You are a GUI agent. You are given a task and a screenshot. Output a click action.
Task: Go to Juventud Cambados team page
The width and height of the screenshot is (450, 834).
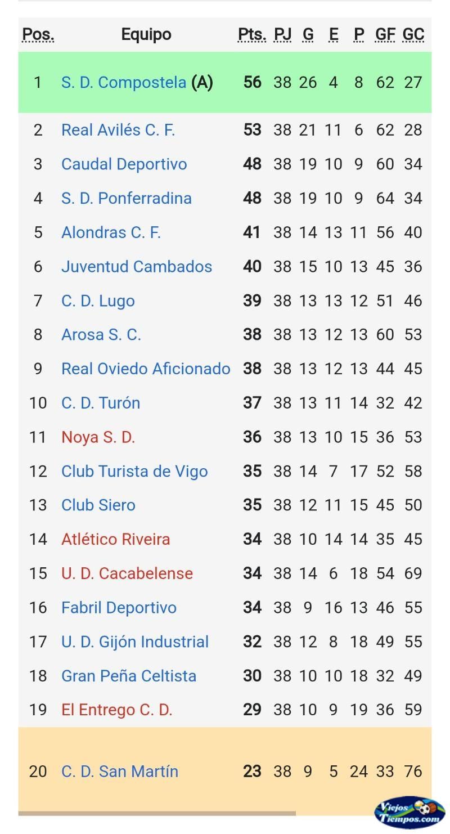137,267
